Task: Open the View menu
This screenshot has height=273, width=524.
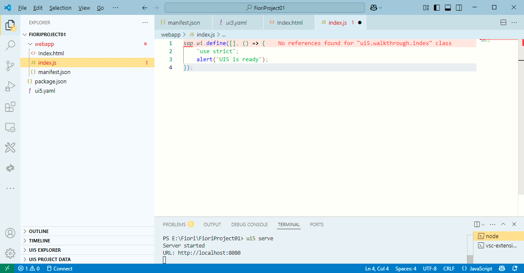Action: (x=84, y=8)
